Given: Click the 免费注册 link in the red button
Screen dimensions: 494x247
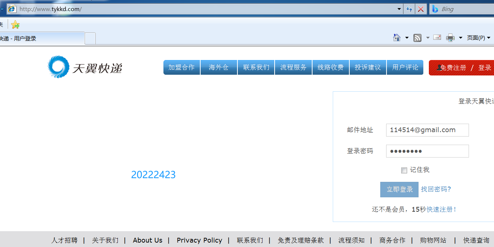Looking at the screenshot, I should tap(453, 68).
